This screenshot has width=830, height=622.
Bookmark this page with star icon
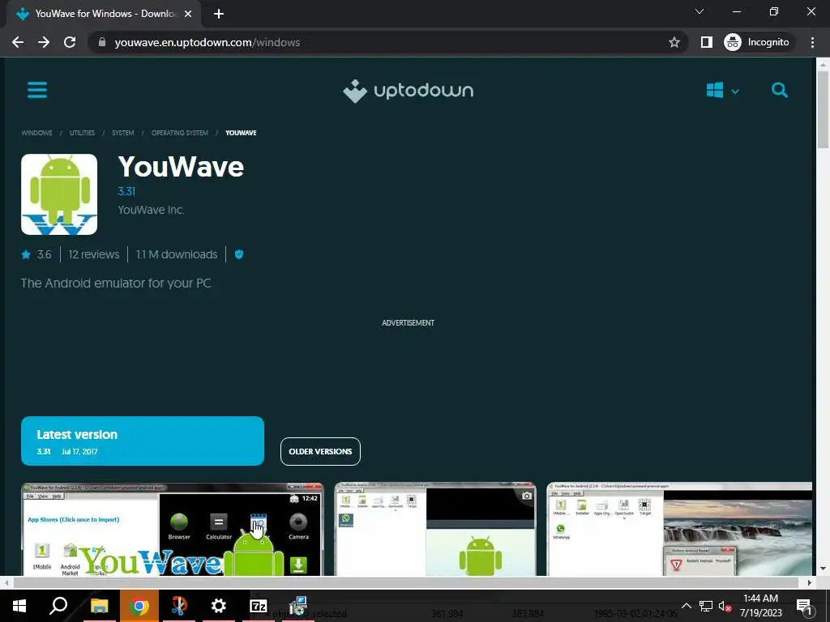tap(674, 42)
